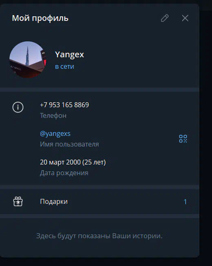The height and width of the screenshot is (266, 212).
Task: Open the QR code for @yangexs
Action: 183,139
